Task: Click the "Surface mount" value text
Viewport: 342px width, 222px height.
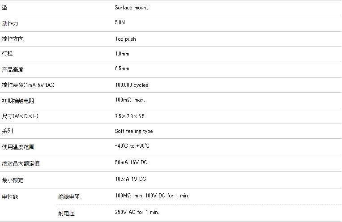Action: [x=131, y=8]
